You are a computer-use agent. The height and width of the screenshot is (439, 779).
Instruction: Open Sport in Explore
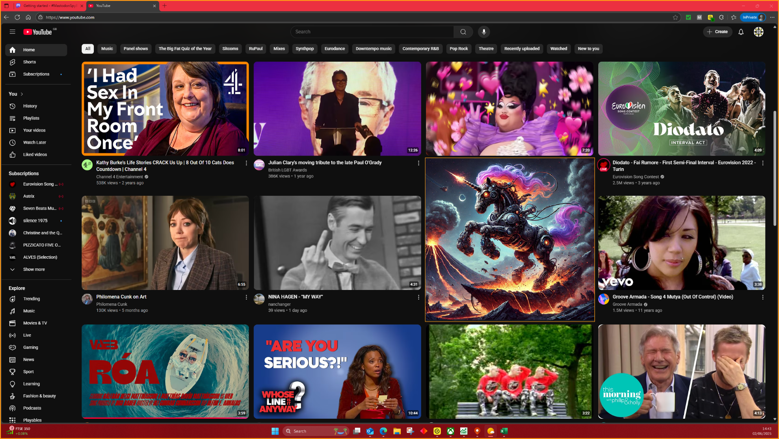[36, 372]
